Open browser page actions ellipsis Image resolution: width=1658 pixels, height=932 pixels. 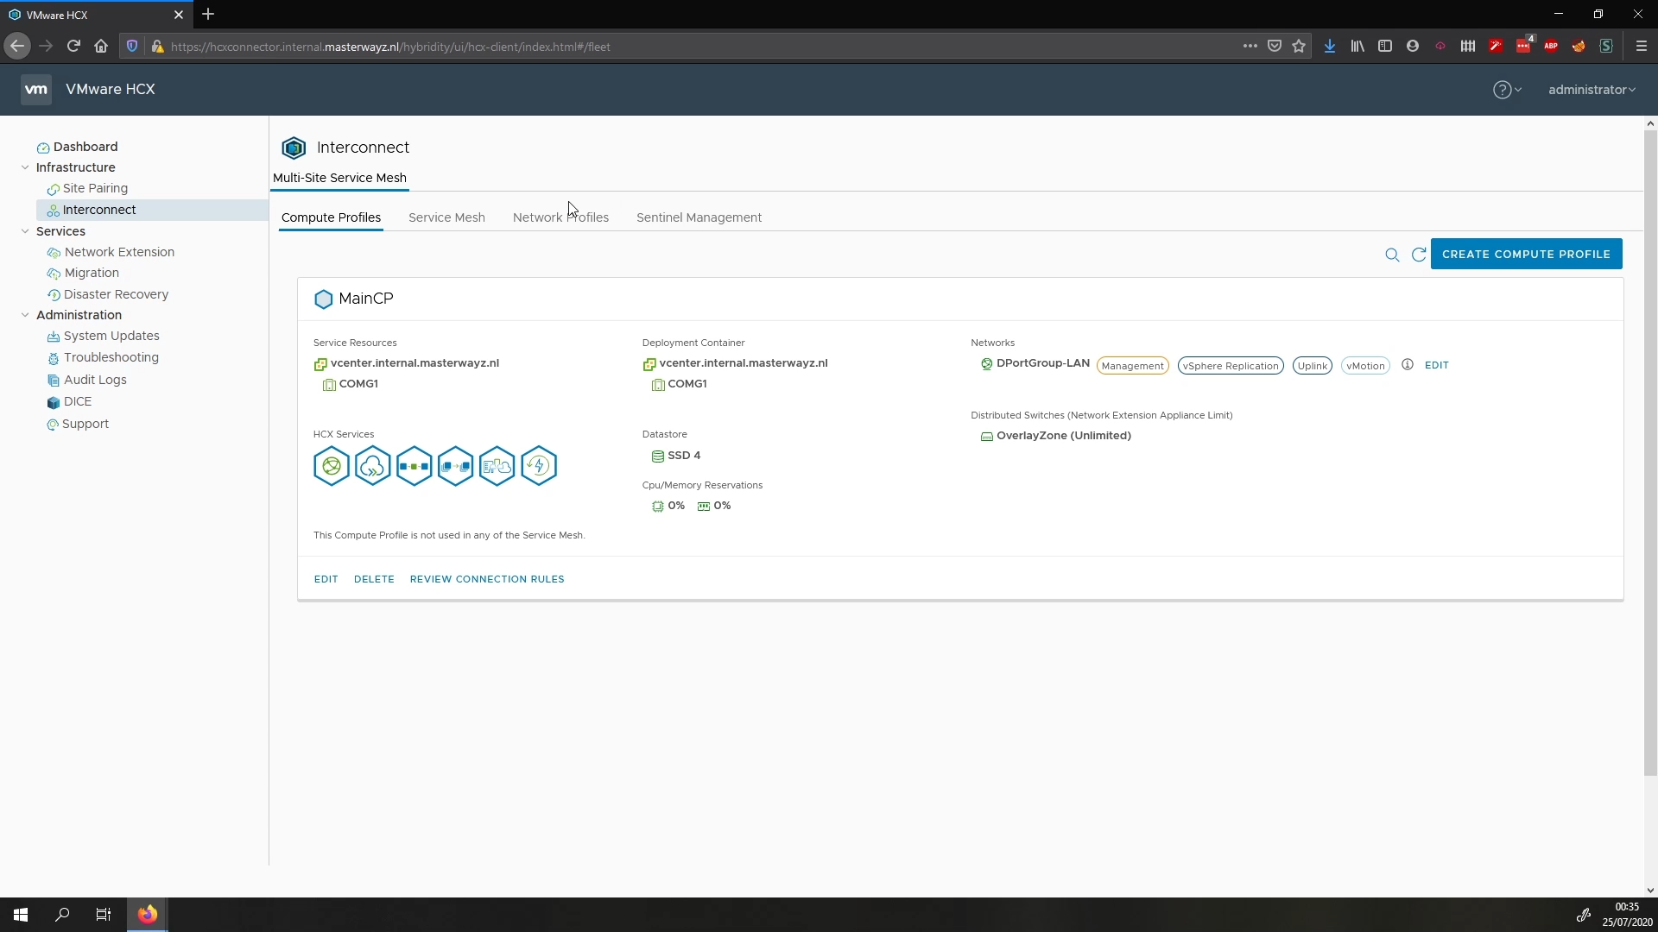pos(1250,47)
